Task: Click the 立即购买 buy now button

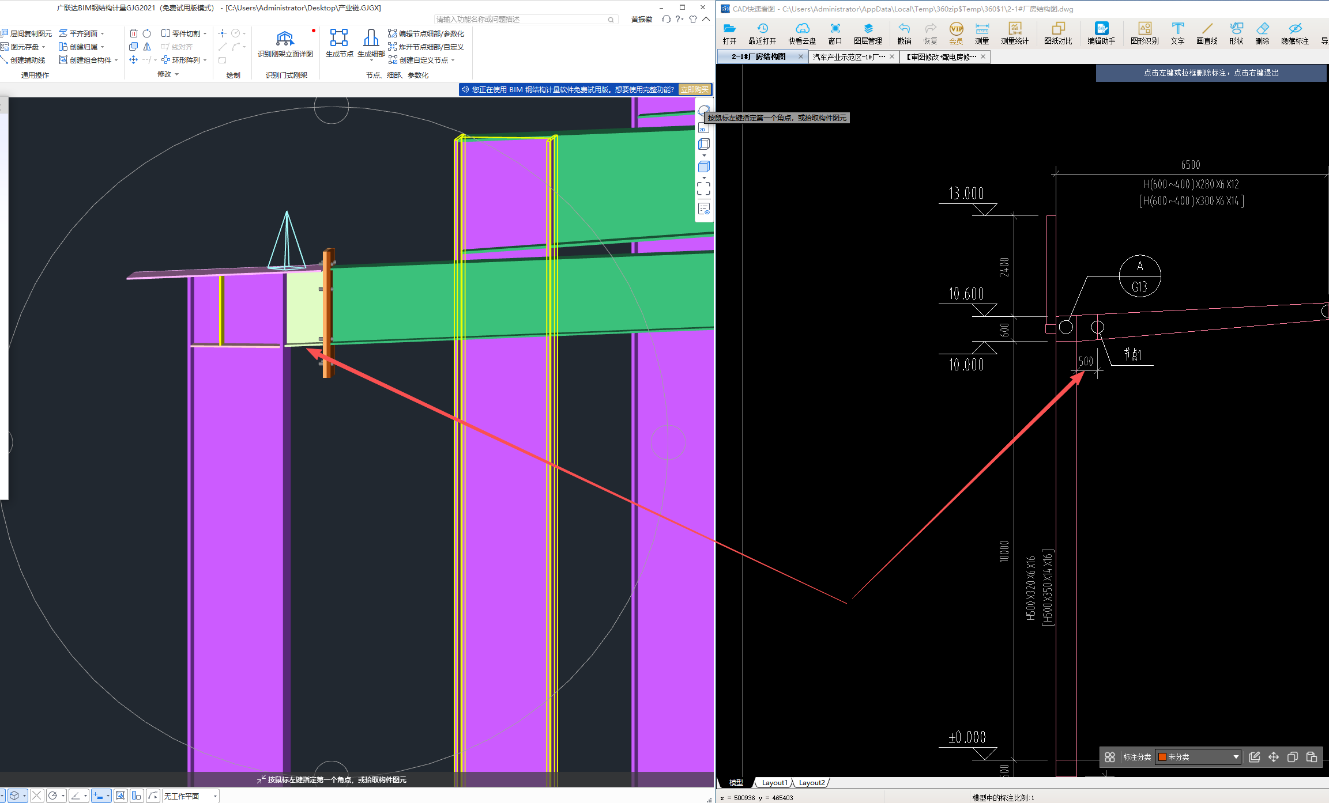Action: (x=695, y=89)
